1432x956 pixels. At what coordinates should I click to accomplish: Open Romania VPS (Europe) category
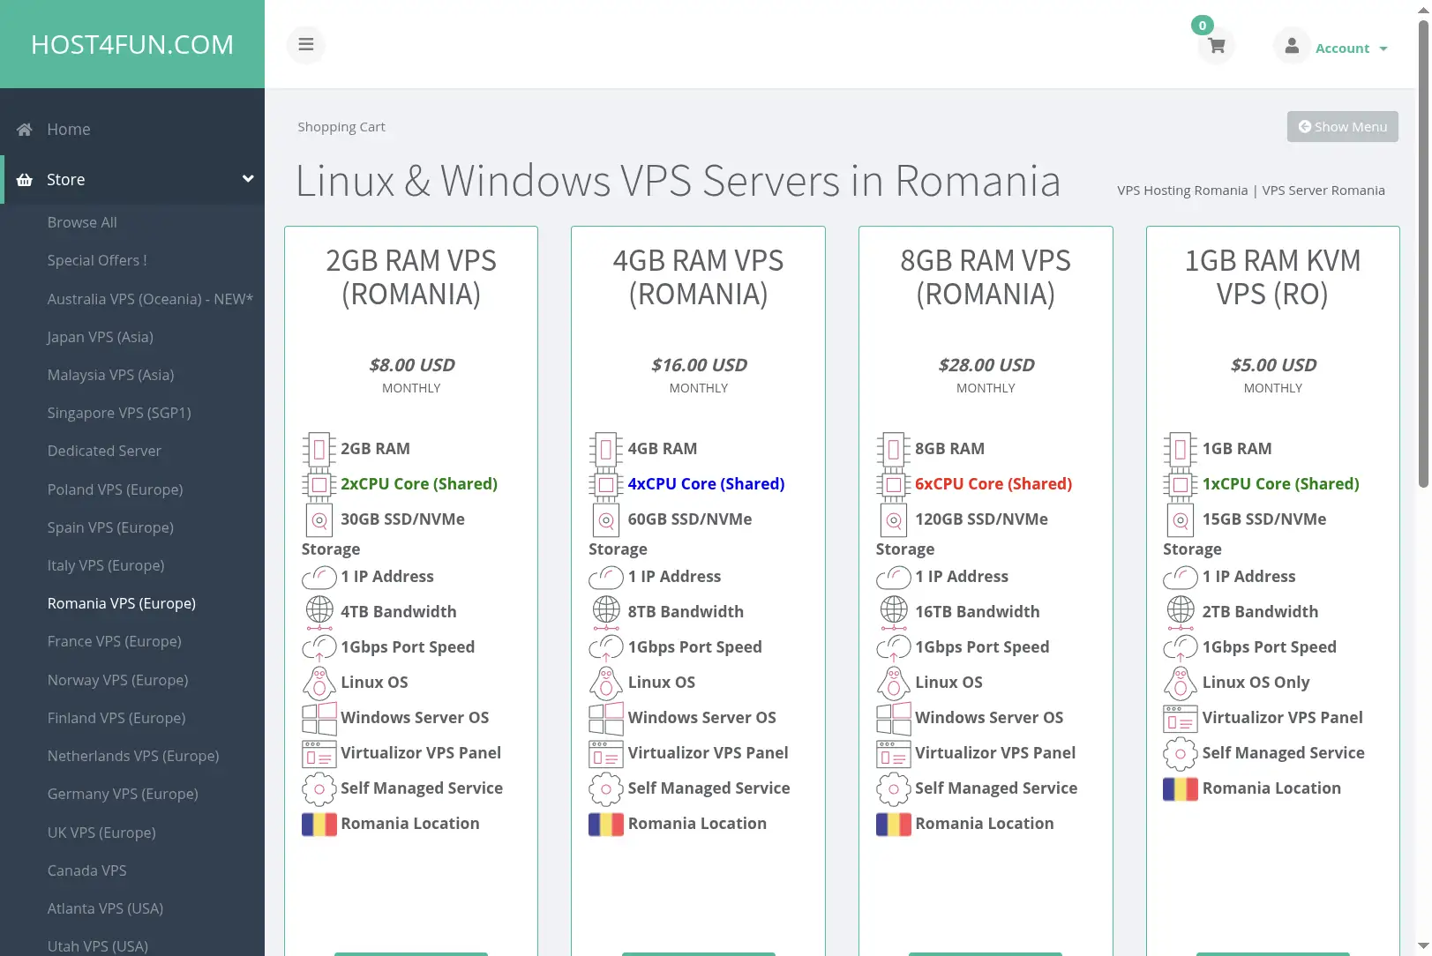click(x=122, y=603)
